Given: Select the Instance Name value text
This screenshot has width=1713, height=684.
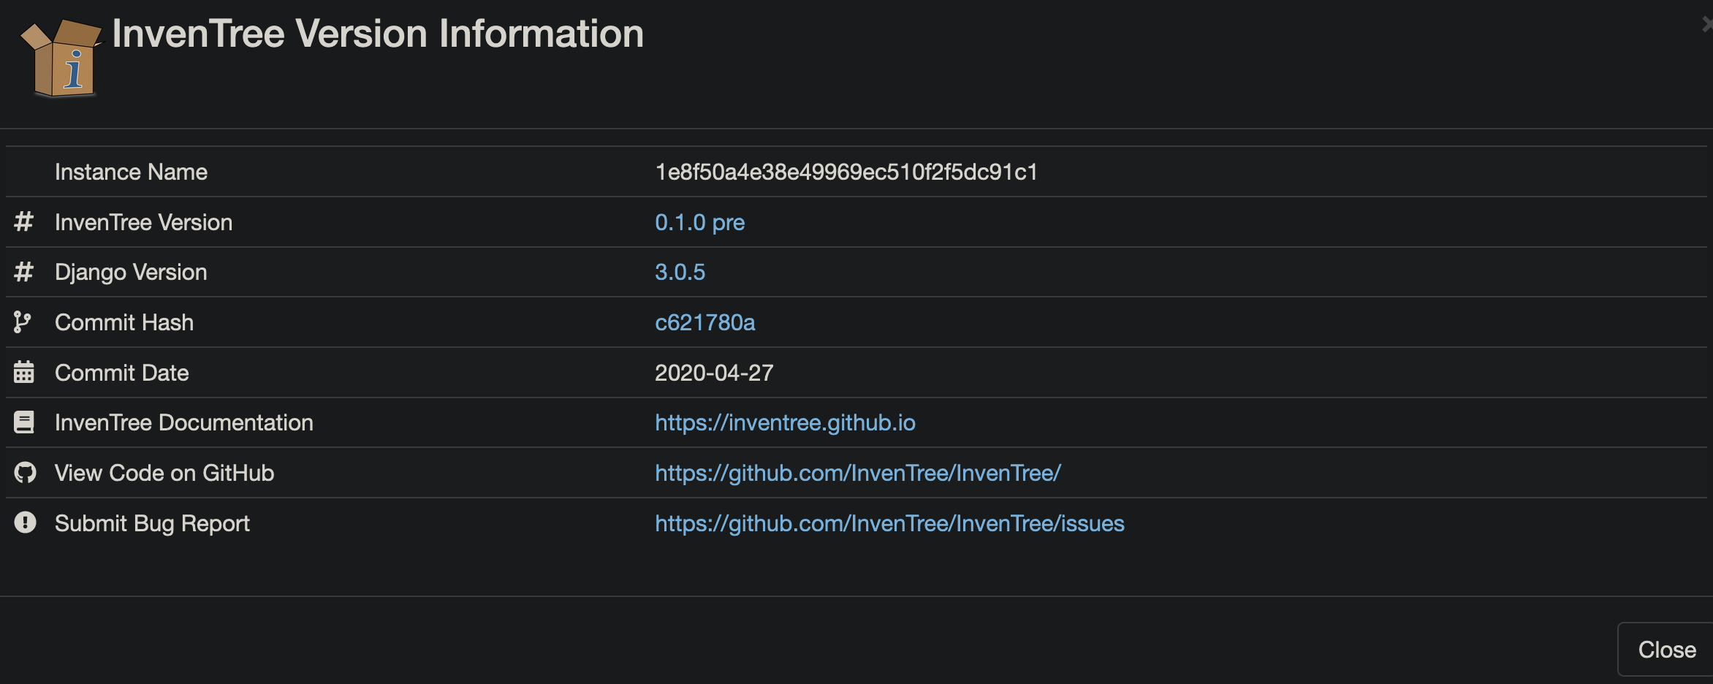Looking at the screenshot, I should pos(848,172).
